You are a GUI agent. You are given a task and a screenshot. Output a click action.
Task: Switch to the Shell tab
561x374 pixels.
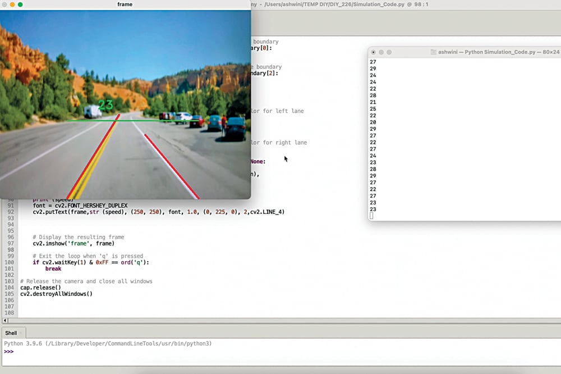[11, 333]
